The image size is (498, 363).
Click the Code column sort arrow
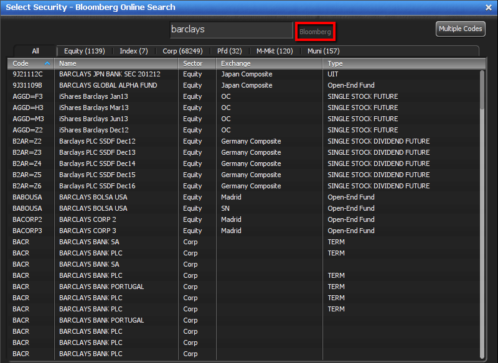[x=47, y=63]
